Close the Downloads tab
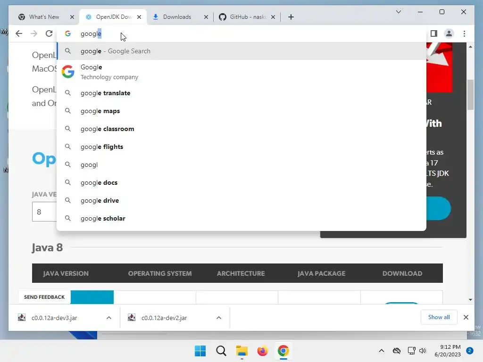 [x=206, y=17]
